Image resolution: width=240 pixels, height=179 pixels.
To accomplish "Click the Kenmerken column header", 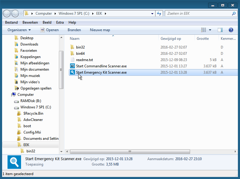I will tap(228, 39).
